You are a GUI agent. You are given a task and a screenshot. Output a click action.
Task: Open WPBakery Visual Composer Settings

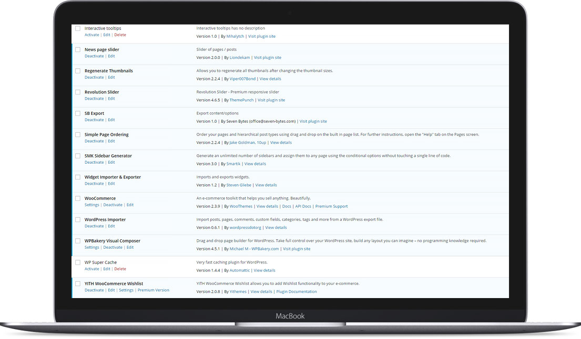pyautogui.click(x=91, y=248)
